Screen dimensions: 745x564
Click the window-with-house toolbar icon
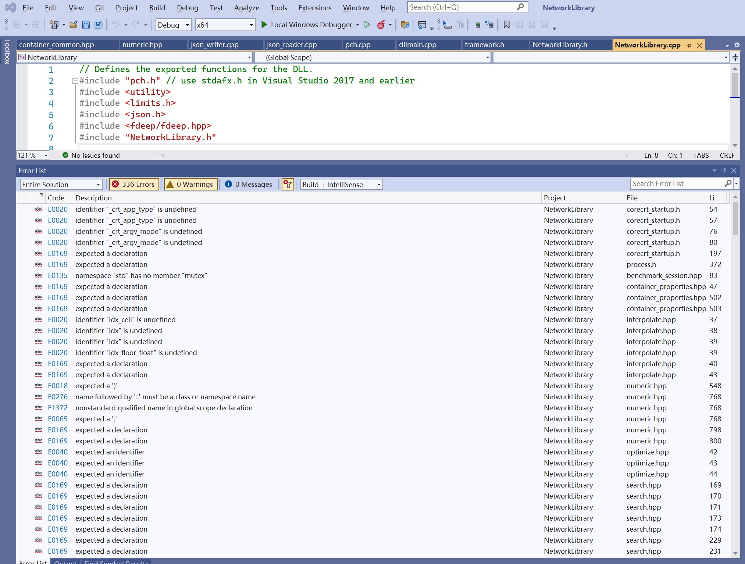(422, 25)
